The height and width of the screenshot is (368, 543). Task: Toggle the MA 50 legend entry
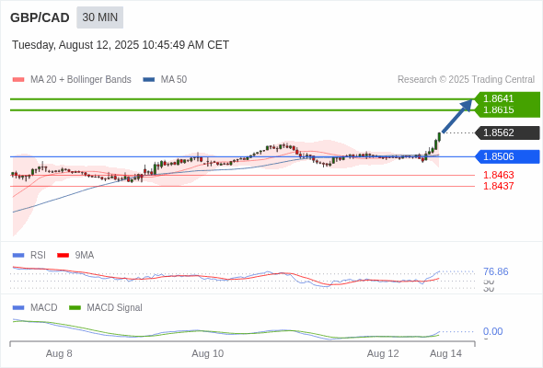(x=165, y=80)
